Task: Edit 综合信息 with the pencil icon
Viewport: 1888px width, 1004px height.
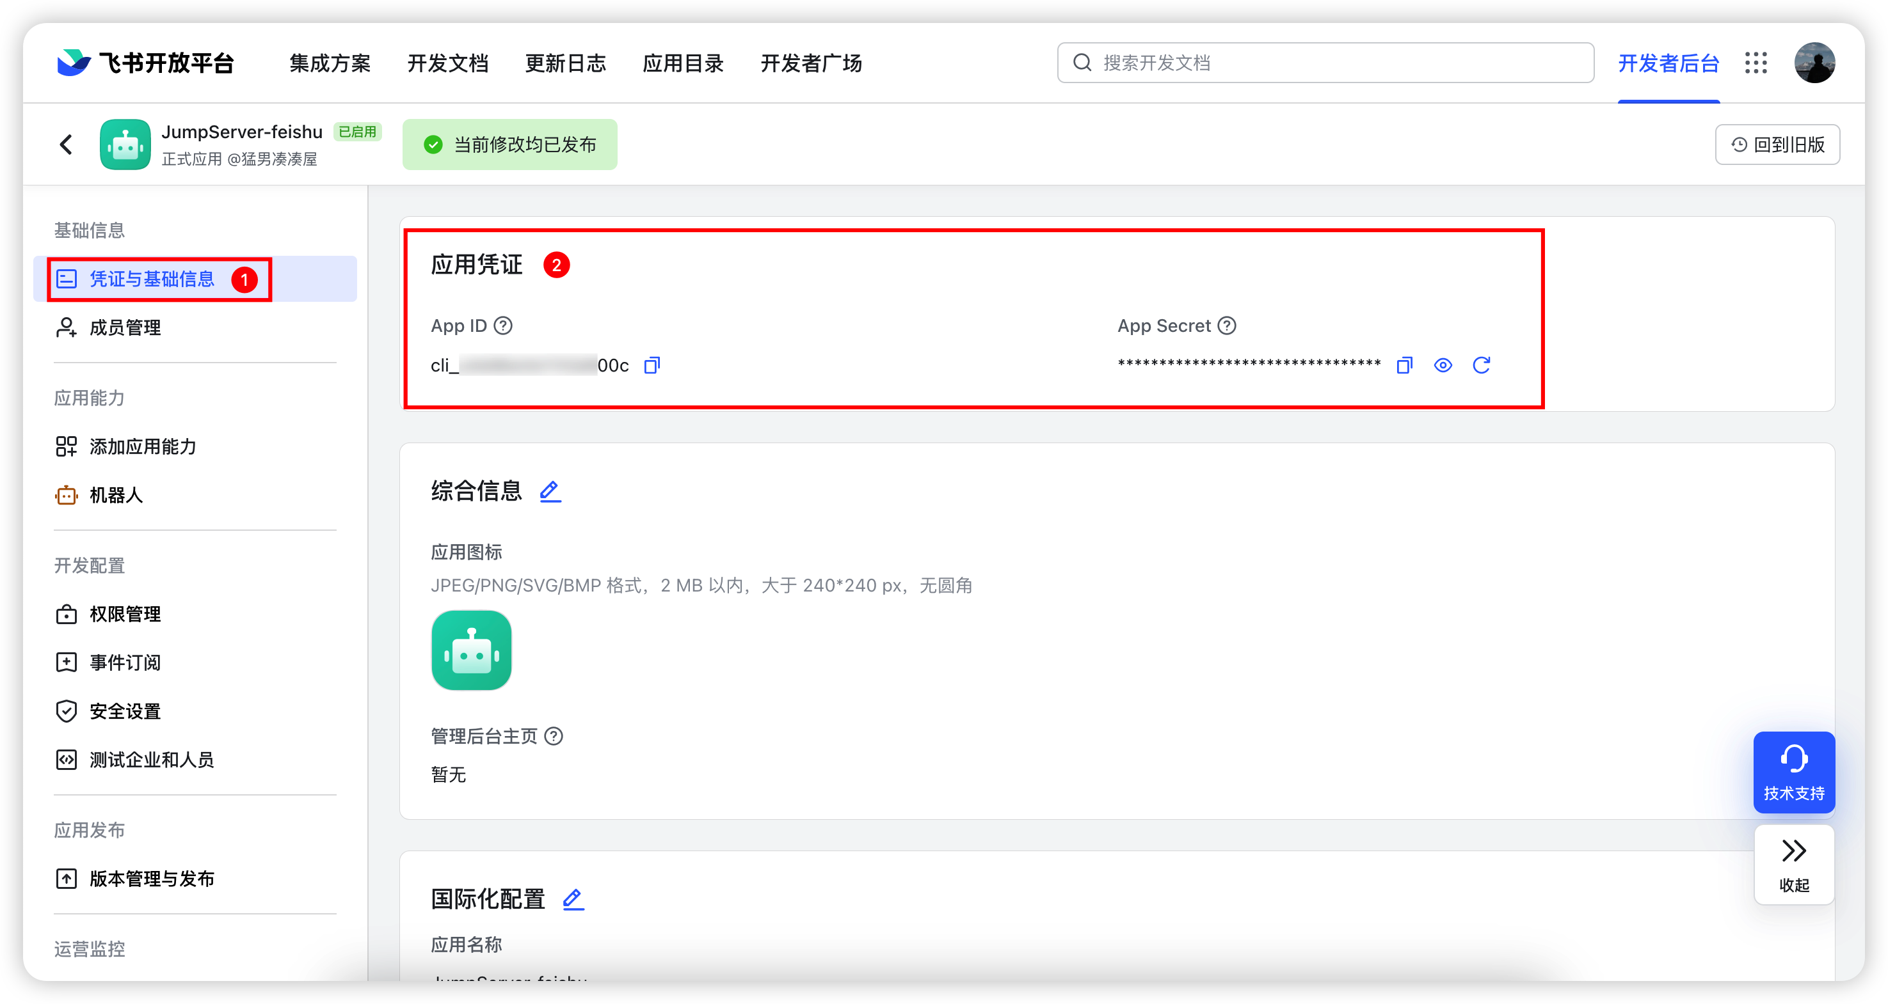Action: (550, 490)
